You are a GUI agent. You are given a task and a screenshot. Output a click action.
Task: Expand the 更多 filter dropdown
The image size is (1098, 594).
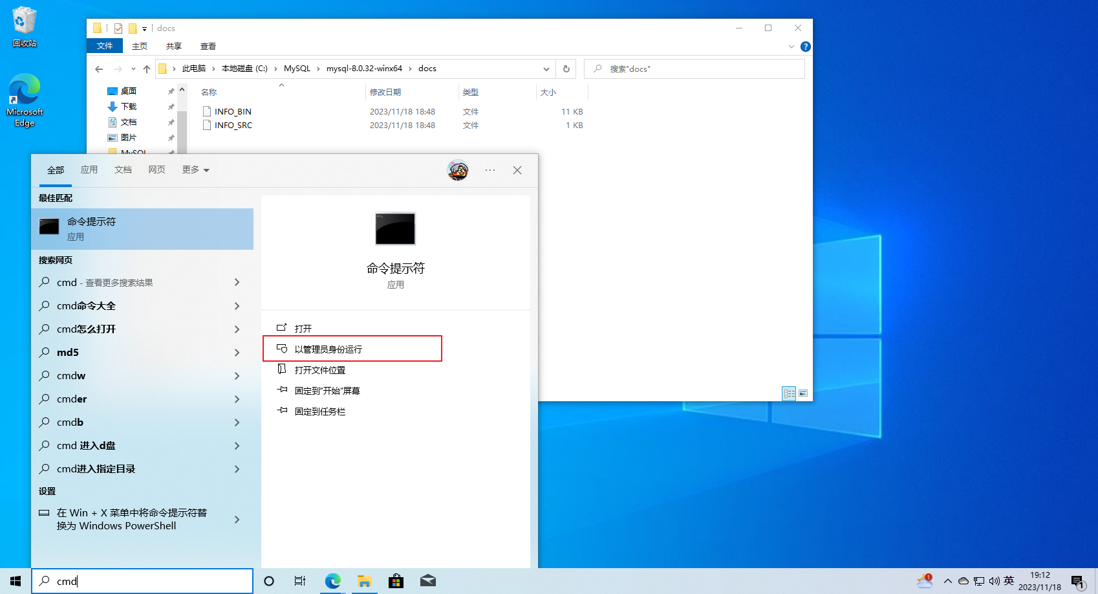[x=195, y=170]
